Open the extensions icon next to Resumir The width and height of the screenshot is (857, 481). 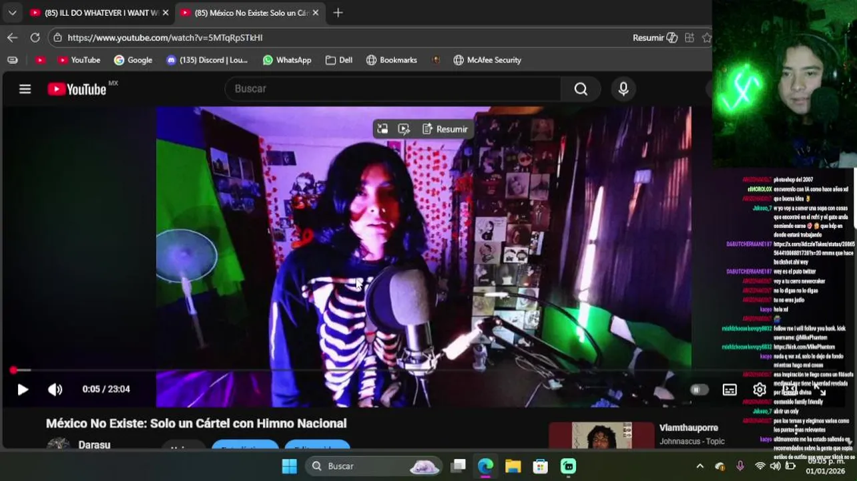tap(689, 37)
